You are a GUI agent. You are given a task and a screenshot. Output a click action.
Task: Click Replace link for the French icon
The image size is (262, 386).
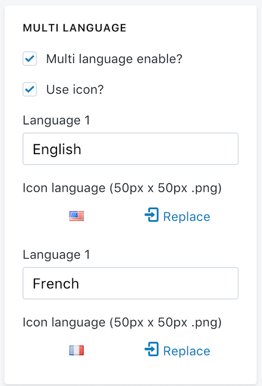186,351
